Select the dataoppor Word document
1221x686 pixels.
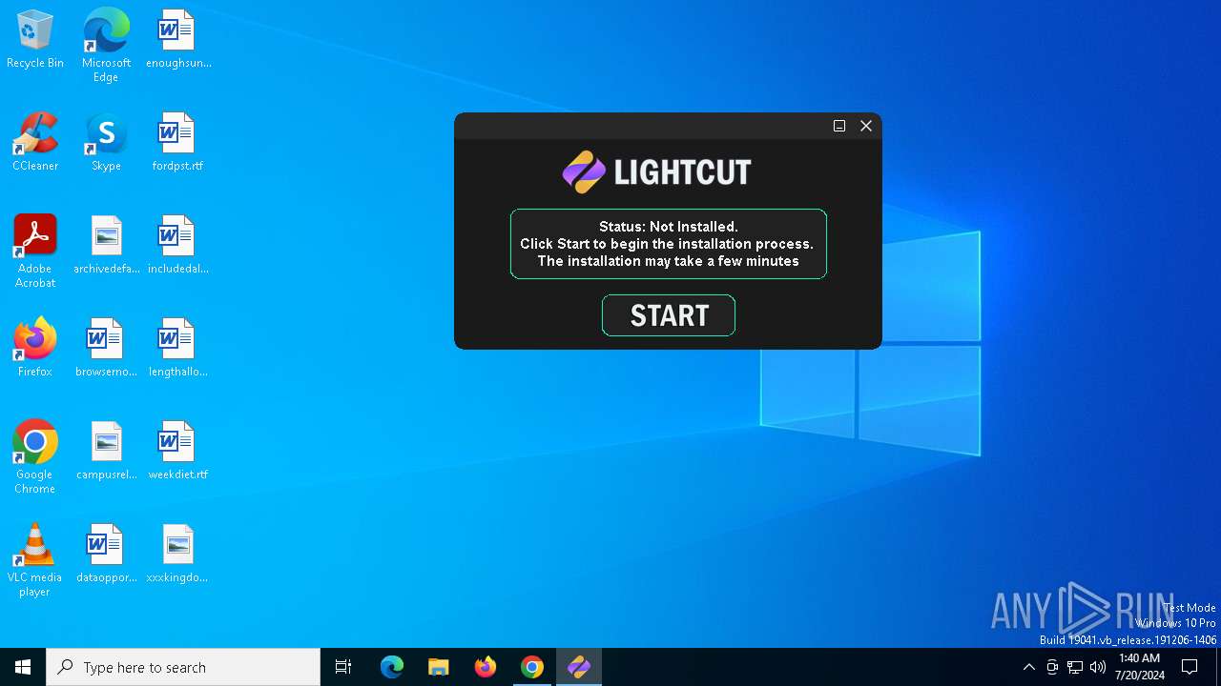106,555
